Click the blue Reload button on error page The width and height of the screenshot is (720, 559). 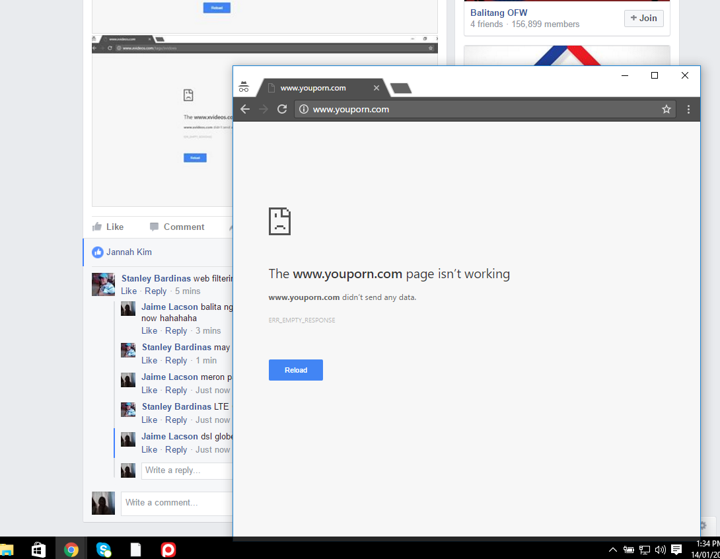[296, 370]
